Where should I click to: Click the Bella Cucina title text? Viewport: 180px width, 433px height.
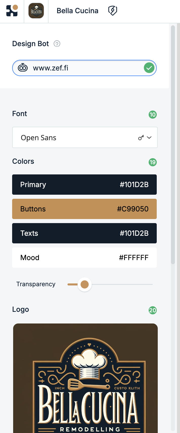click(x=77, y=11)
